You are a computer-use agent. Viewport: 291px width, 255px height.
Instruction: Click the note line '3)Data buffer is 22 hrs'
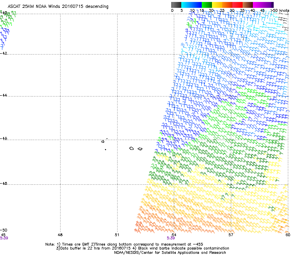(142, 248)
